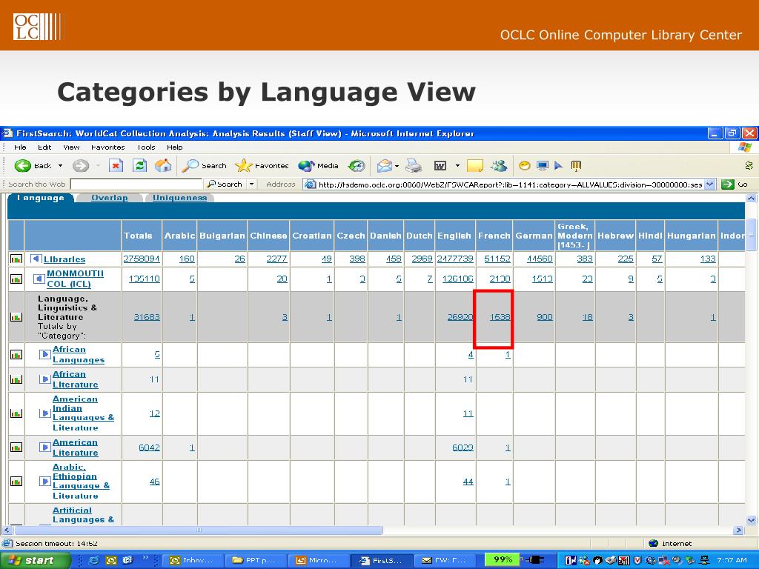The width and height of the screenshot is (759, 569).
Task: Switch to the Micro... taskbar button
Action: pyautogui.click(x=318, y=560)
